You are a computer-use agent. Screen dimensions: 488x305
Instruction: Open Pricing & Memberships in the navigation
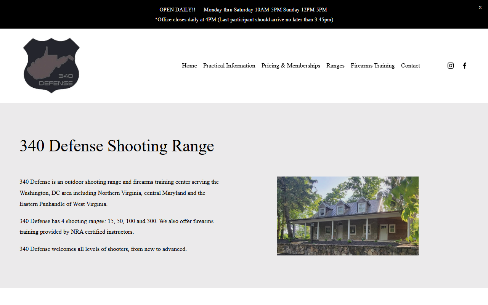coord(291,66)
